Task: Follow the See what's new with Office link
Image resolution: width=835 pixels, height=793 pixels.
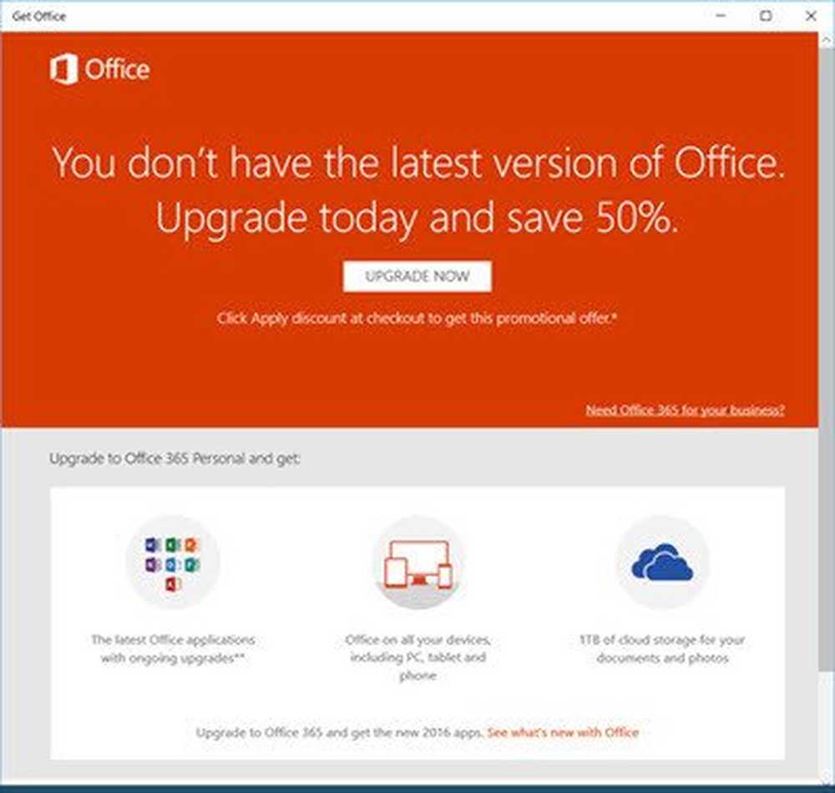Action: (x=563, y=732)
